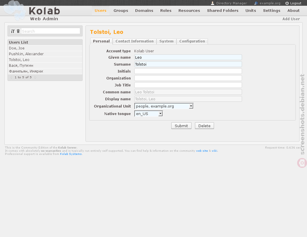307x237 pixels.
Task: Switch to the Contact Information tab
Action: point(134,41)
